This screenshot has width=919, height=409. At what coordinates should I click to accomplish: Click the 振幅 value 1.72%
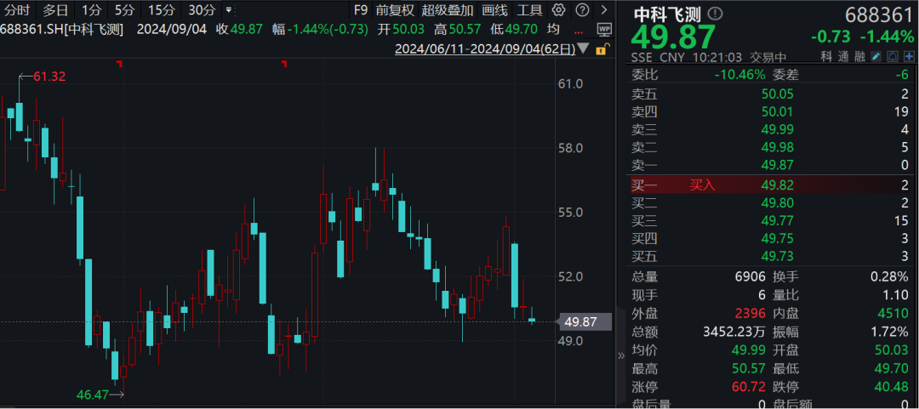click(x=890, y=332)
